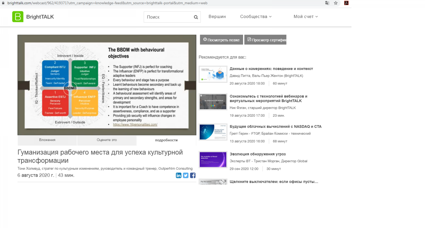Share webcast on Twitter
Viewport: 425px width, 228px height.
click(x=186, y=175)
